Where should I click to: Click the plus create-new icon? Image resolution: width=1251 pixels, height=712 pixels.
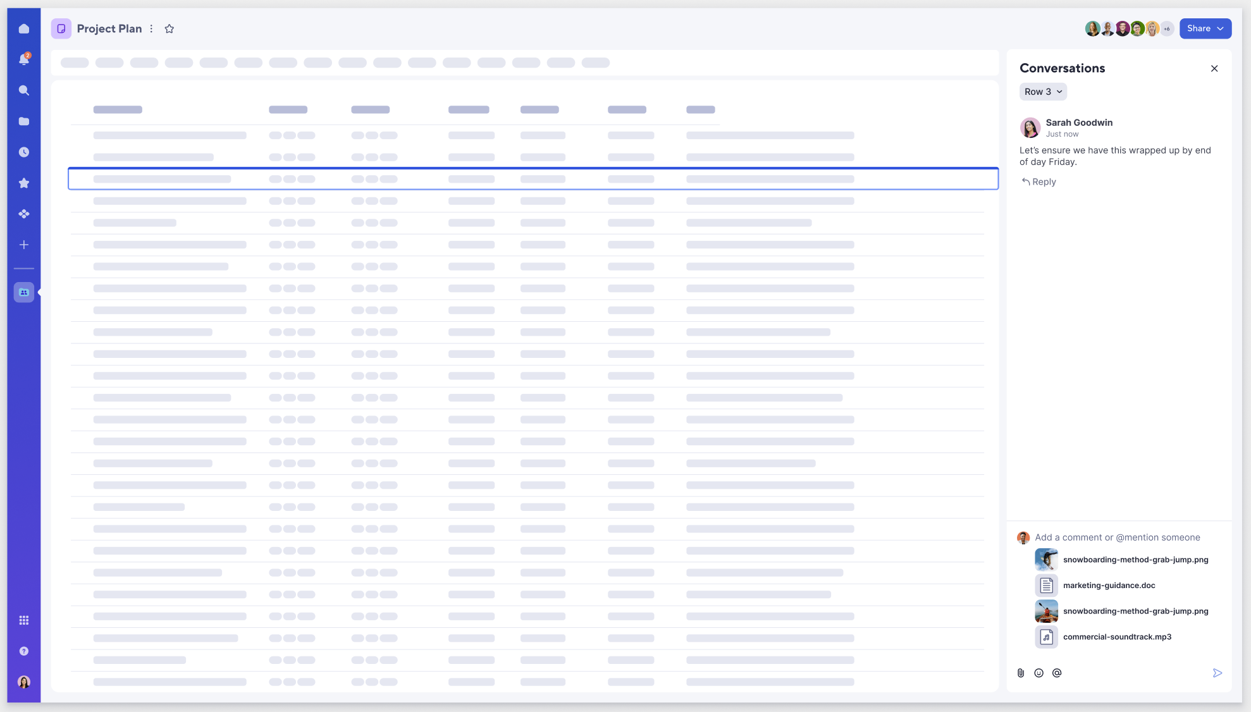(24, 245)
